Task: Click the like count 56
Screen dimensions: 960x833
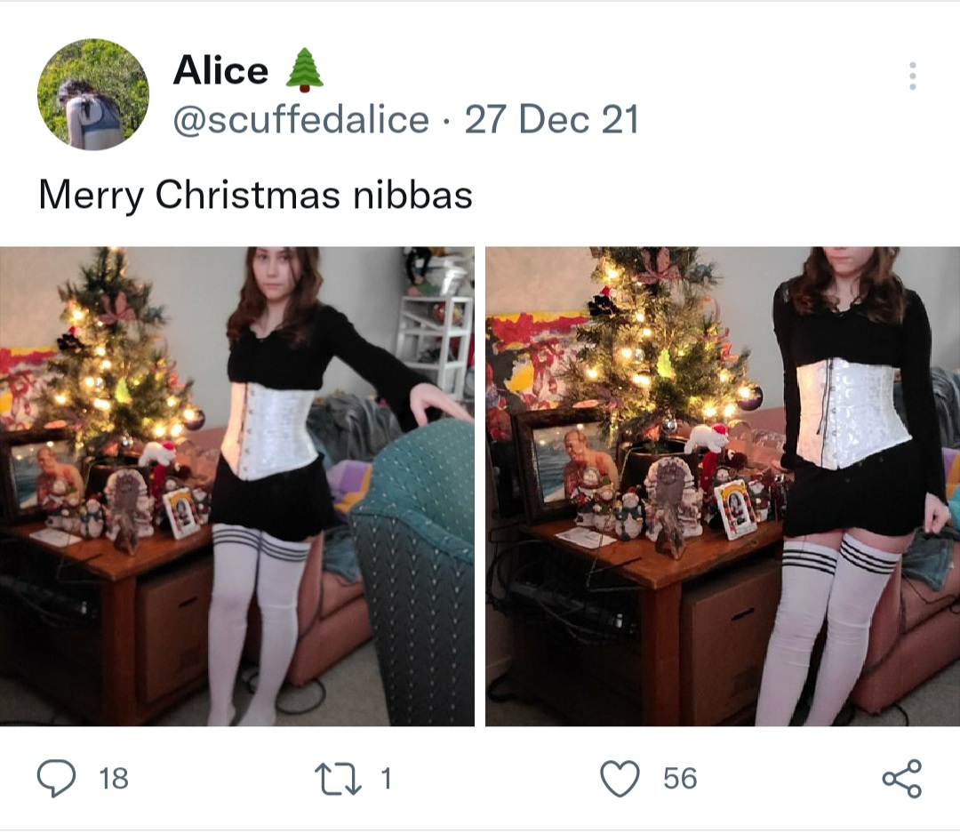Action: [680, 779]
